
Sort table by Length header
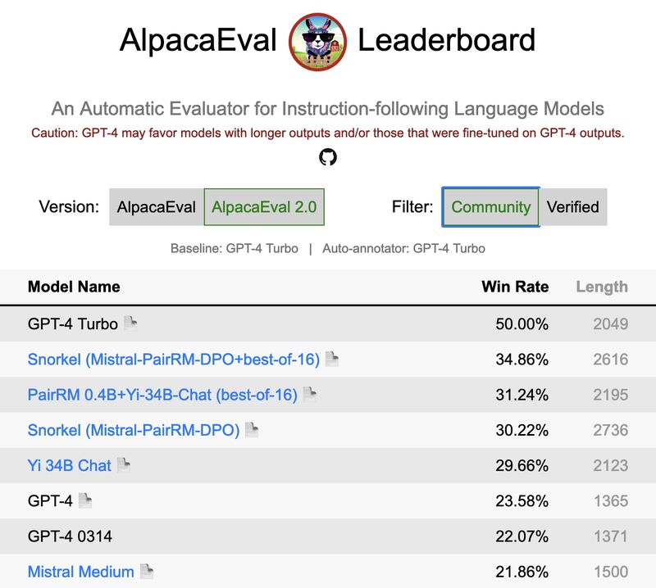pos(602,287)
